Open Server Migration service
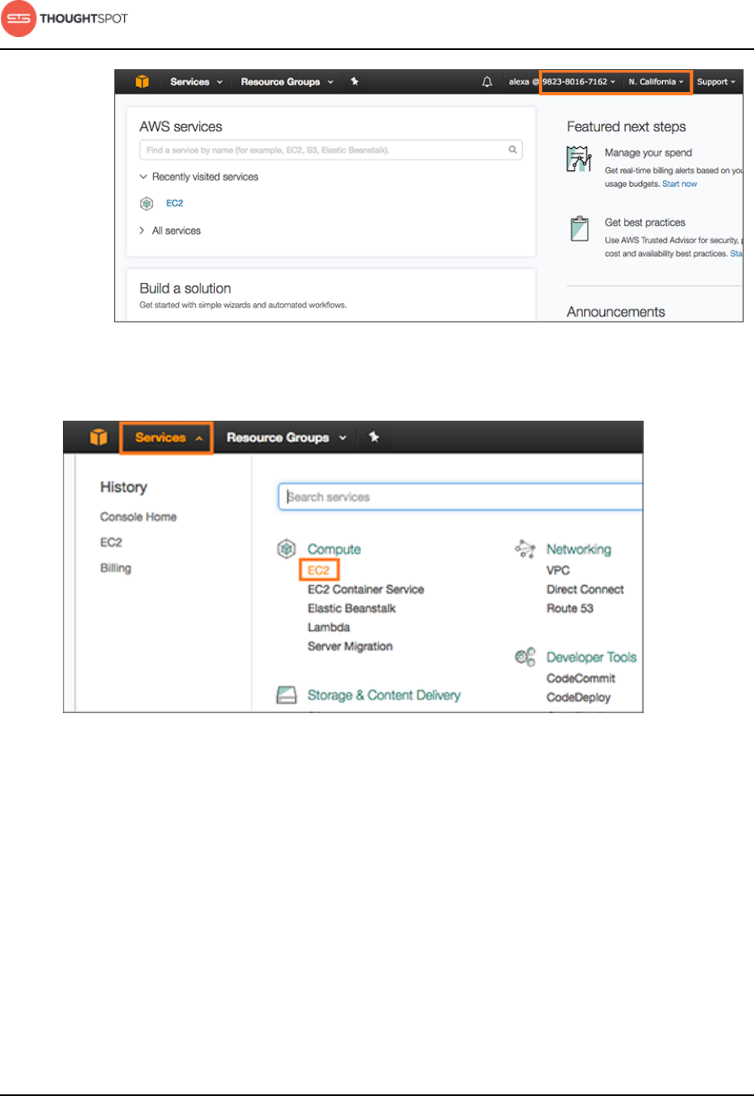The height and width of the screenshot is (1096, 754). [x=350, y=646]
